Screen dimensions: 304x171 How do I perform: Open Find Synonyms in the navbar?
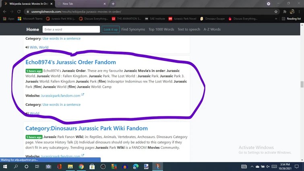133,29
